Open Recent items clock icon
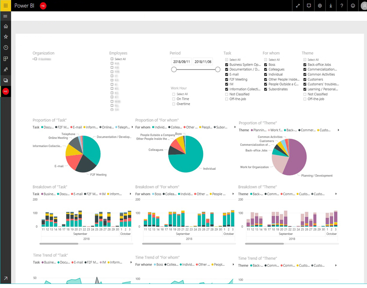Image resolution: width=367 pixels, height=288 pixels. [5, 48]
